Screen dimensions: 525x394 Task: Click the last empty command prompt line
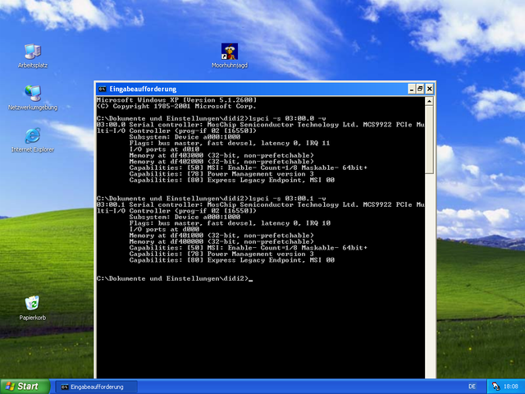tap(175, 278)
